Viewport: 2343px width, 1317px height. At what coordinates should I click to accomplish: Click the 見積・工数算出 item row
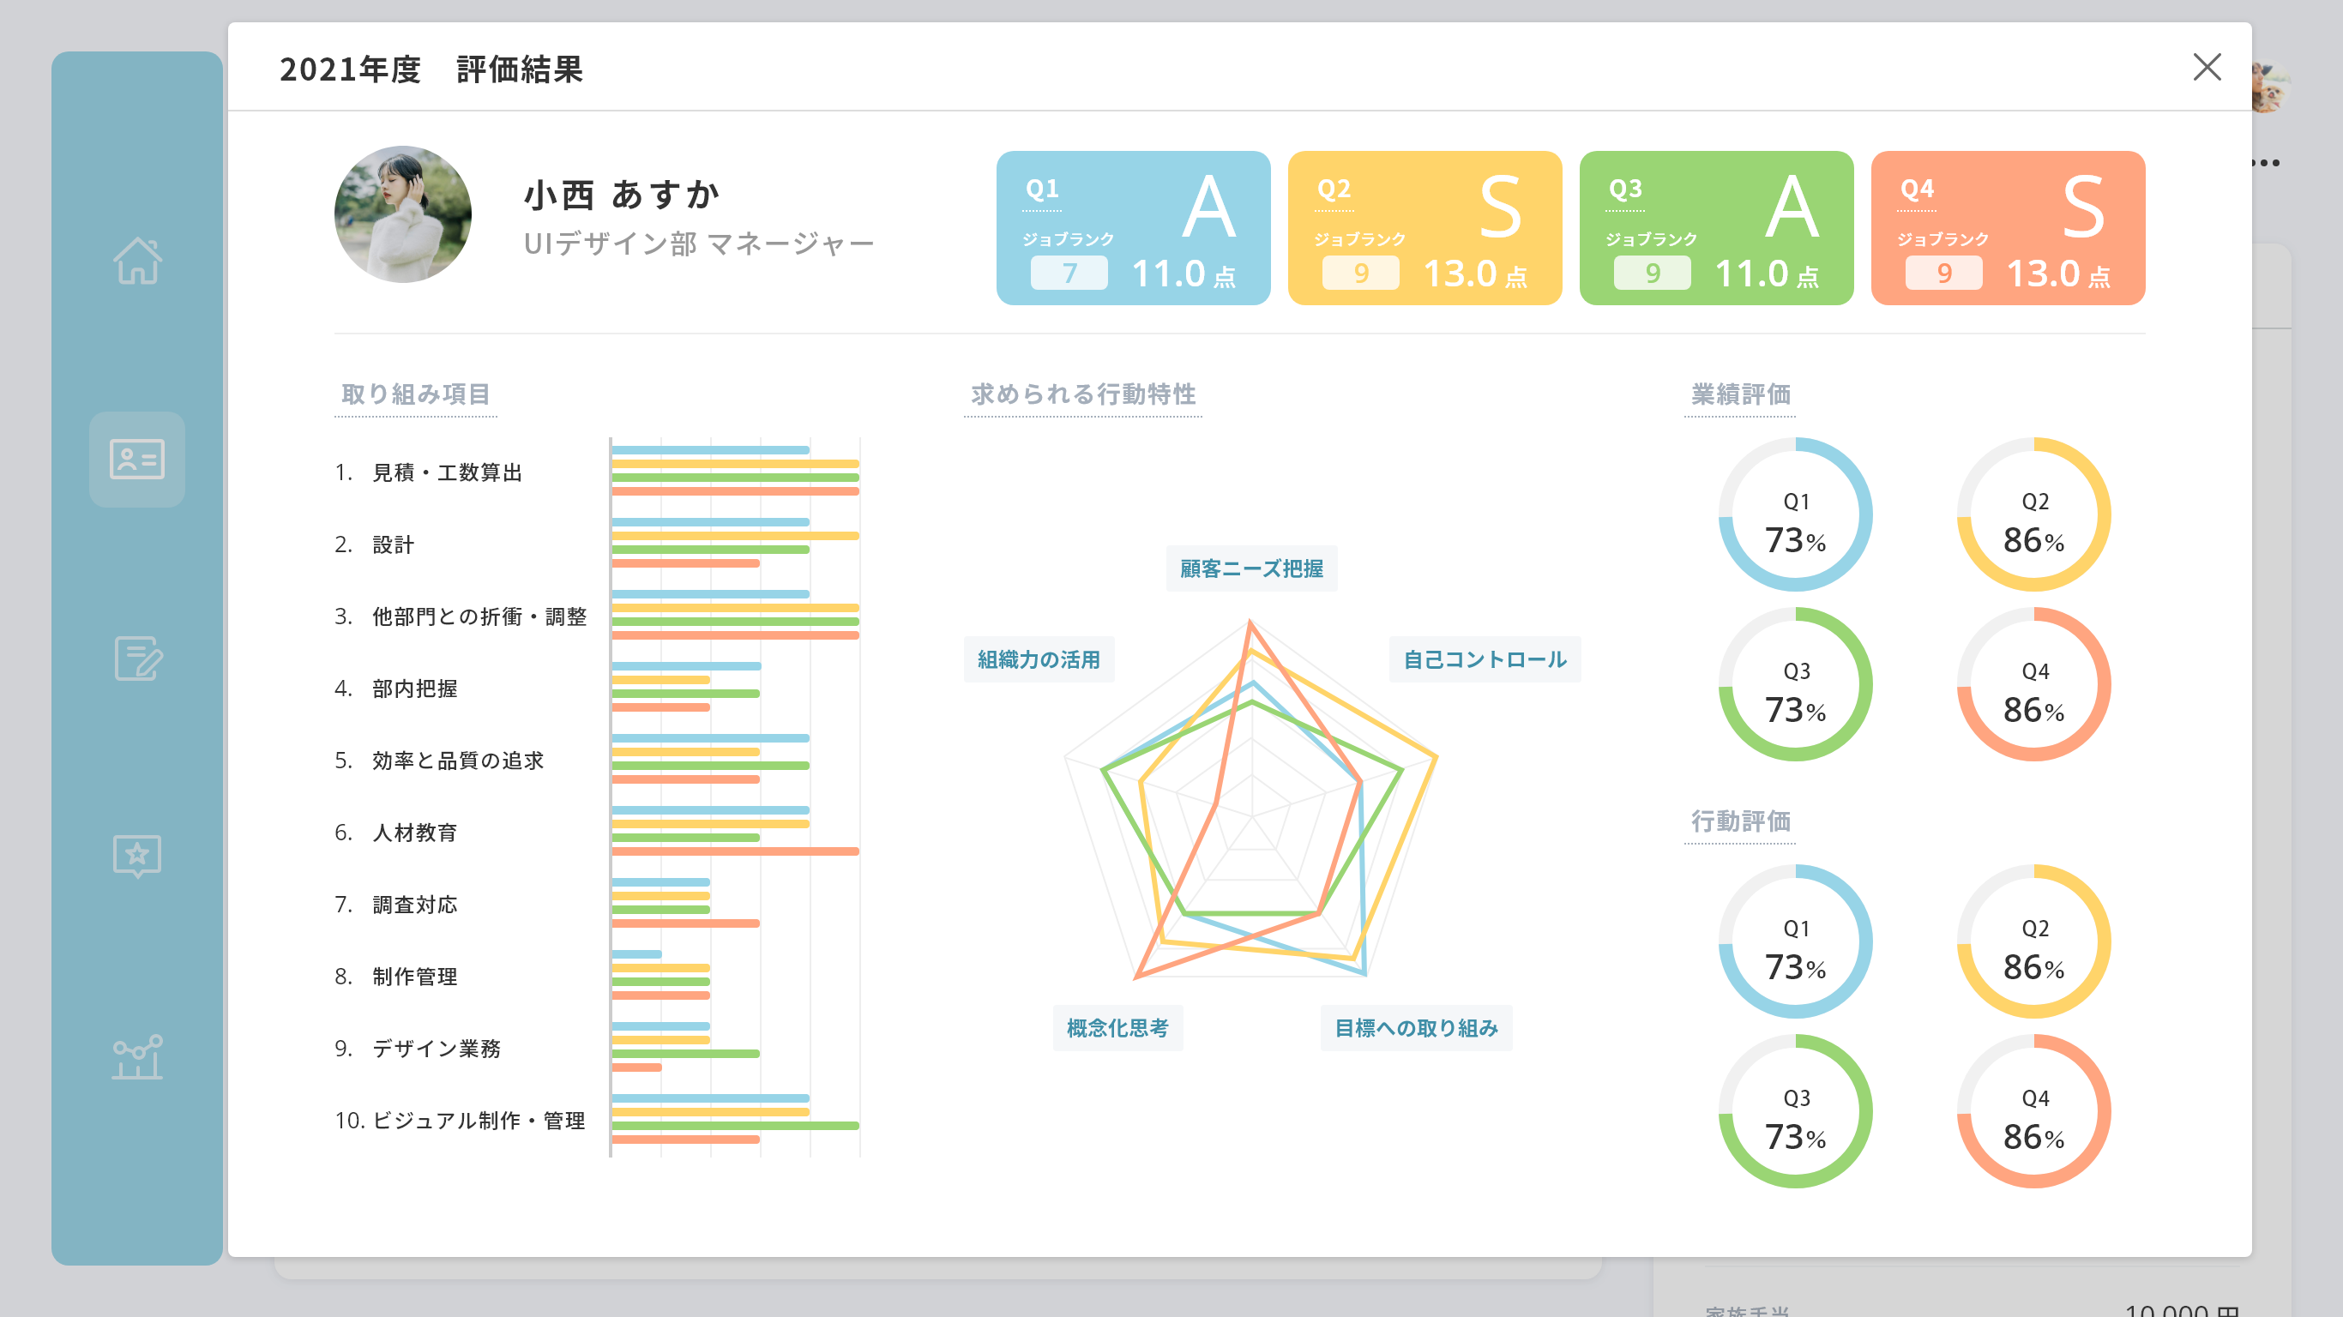447,472
